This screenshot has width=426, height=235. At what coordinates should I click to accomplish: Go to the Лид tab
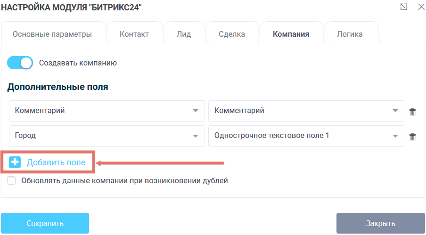coord(183,34)
